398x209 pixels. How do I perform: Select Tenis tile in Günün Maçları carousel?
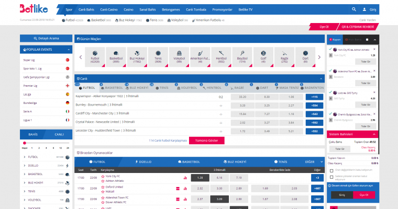(x=158, y=57)
